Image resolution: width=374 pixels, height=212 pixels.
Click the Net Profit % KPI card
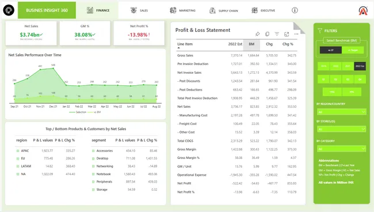tap(139, 33)
